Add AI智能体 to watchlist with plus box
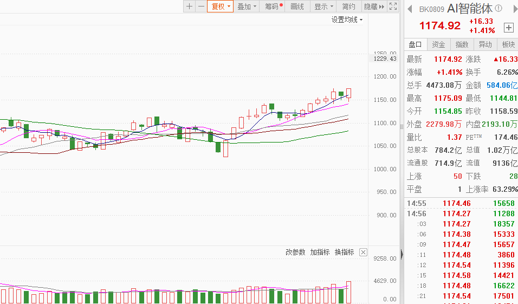Image resolution: width=518 pixels, height=304 pixels. click(x=508, y=27)
